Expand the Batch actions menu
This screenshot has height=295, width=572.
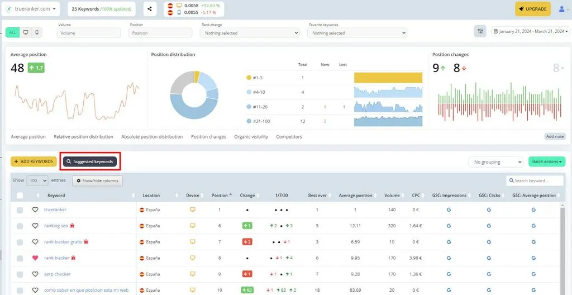click(x=546, y=161)
